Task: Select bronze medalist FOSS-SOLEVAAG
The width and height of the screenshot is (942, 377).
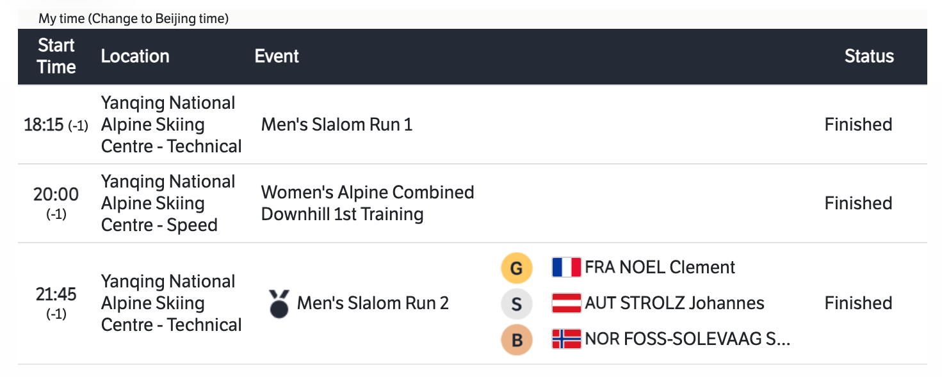Action: [x=687, y=339]
